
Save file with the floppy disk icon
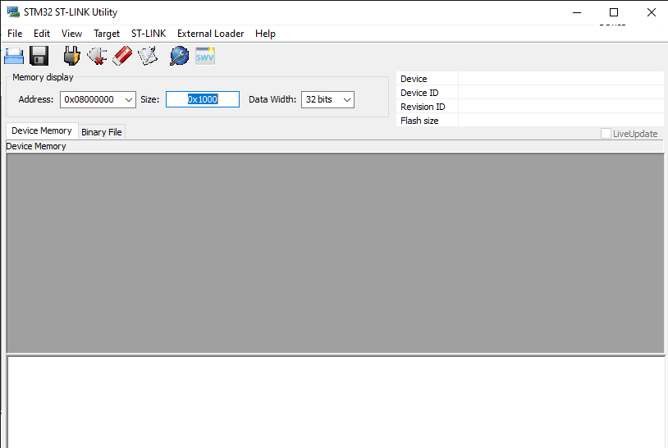tap(39, 56)
